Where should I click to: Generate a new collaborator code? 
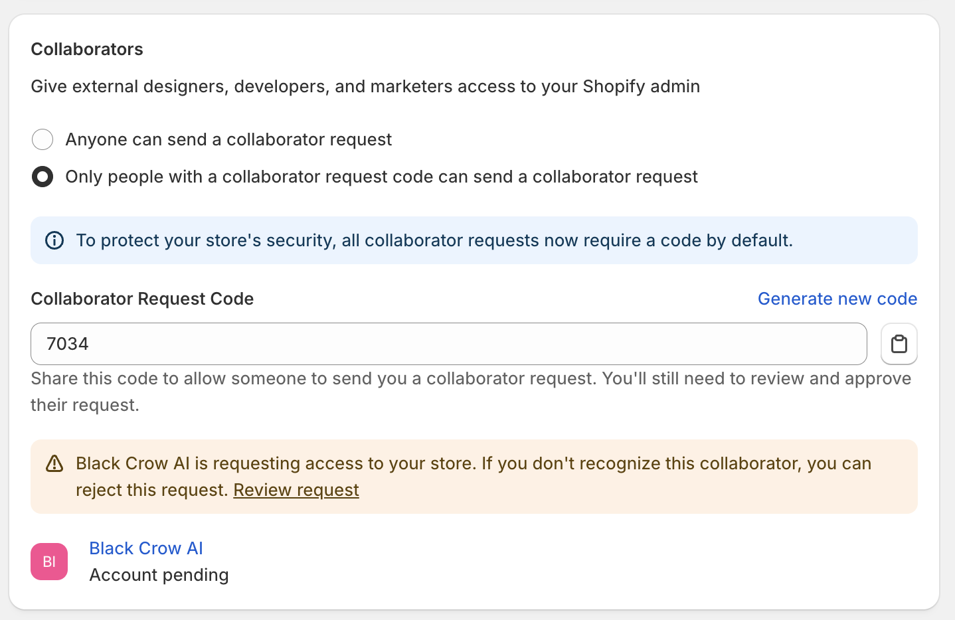837,299
